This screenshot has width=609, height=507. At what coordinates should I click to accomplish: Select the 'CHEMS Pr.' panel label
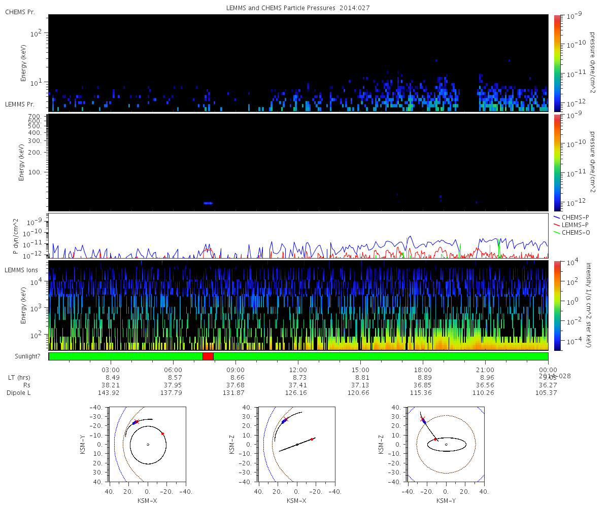click(x=20, y=12)
